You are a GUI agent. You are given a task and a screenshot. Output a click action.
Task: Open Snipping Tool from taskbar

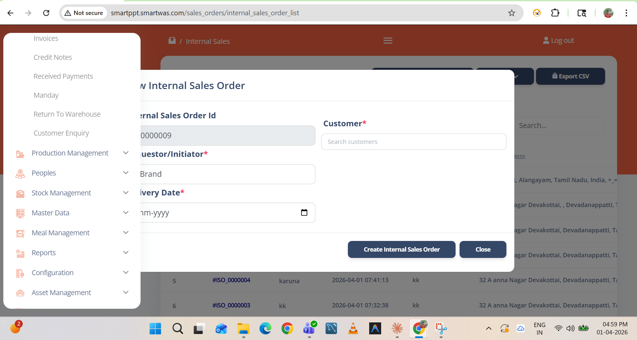point(441,329)
